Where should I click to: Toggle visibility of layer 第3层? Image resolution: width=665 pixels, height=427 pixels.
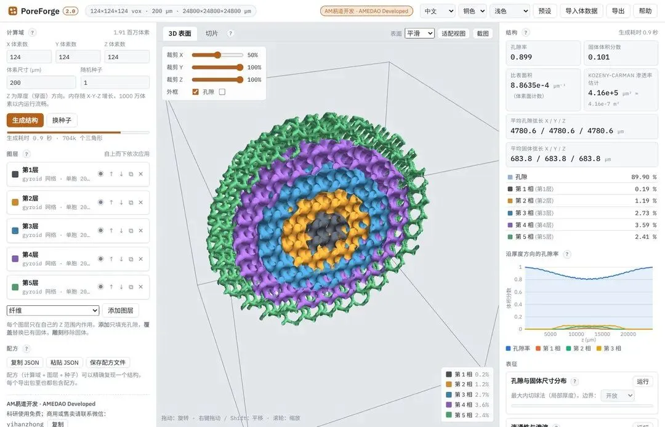[x=101, y=231]
